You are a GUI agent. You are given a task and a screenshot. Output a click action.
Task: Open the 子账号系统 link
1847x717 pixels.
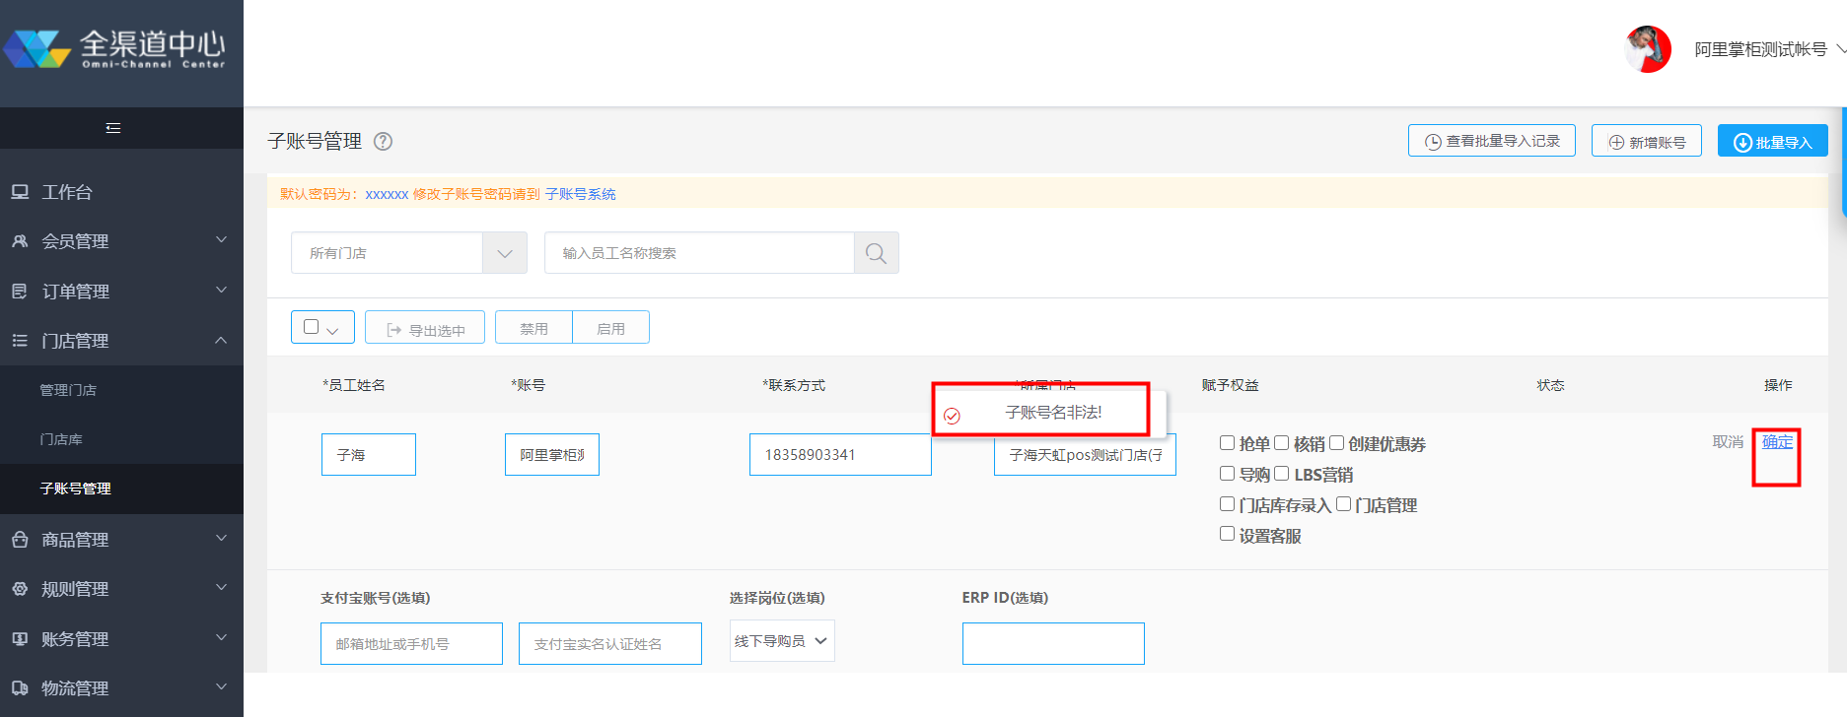click(x=580, y=194)
